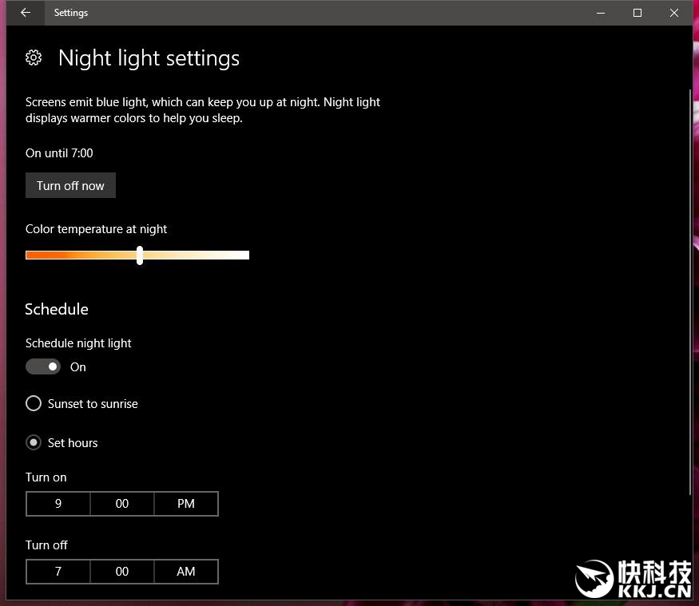Open the Turn on hour picker showing 9
Image resolution: width=699 pixels, height=606 pixels.
[58, 504]
